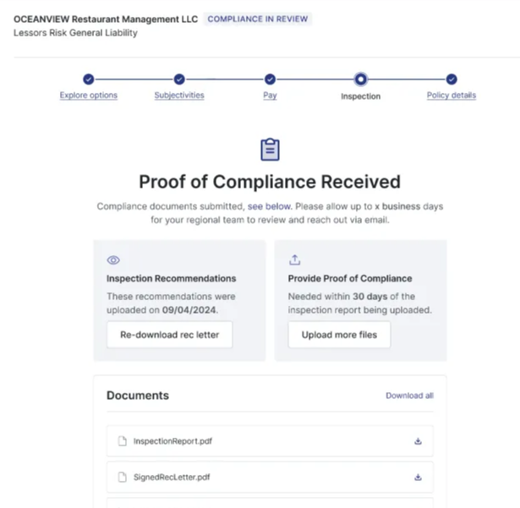Download InspectionReport.pdf using its download icon
The height and width of the screenshot is (508, 520).
coord(418,441)
